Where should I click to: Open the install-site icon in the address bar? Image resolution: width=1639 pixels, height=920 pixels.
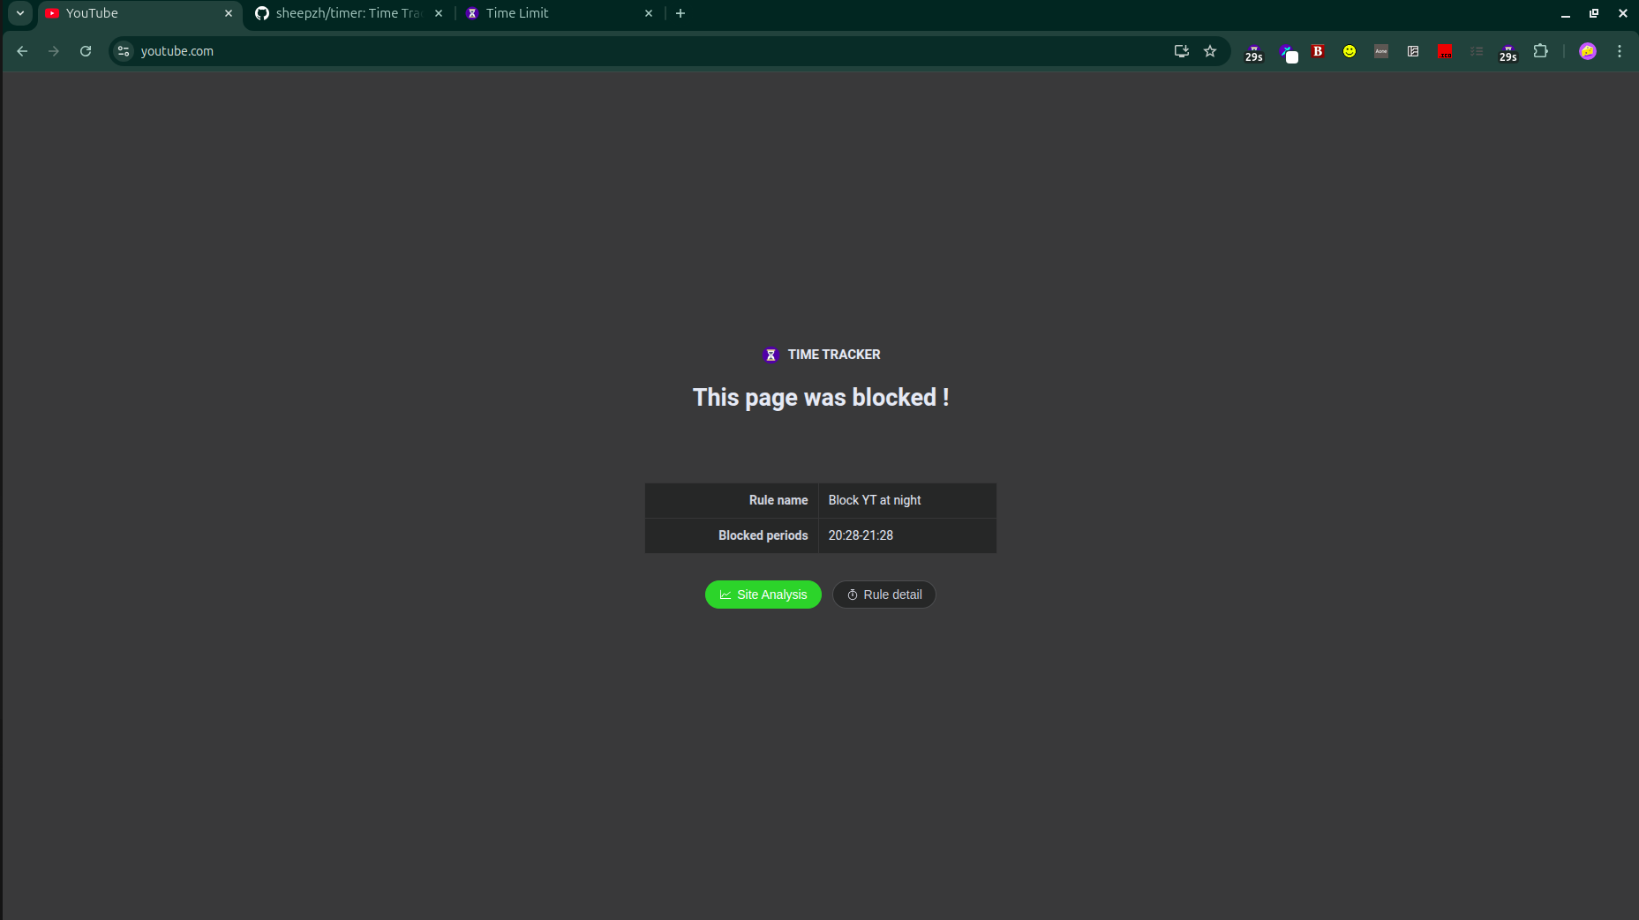point(1181,51)
